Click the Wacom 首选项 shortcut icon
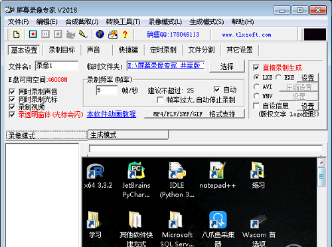Viewport: 332px width, 247px height. (x=258, y=221)
